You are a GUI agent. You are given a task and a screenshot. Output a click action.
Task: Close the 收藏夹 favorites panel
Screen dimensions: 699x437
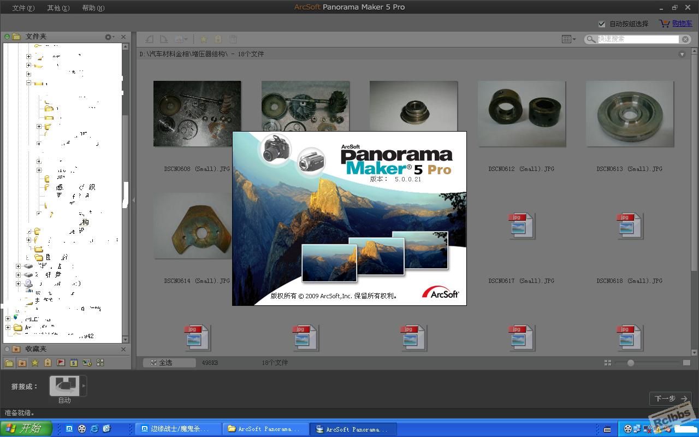[123, 349]
